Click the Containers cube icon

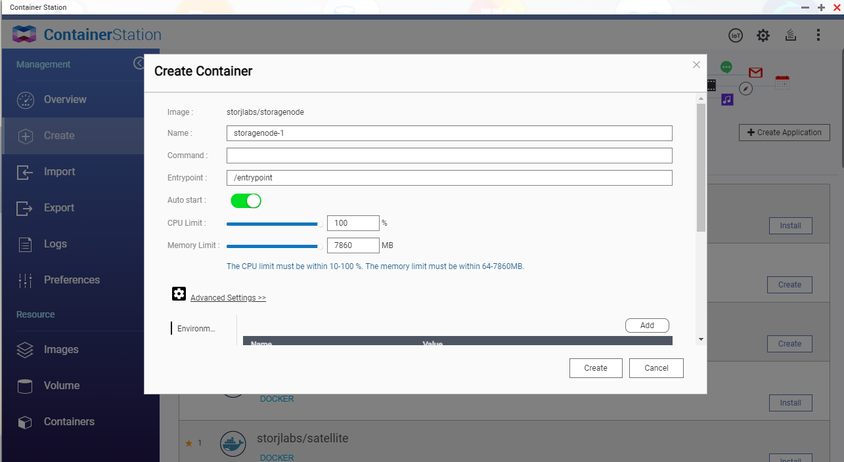point(25,422)
